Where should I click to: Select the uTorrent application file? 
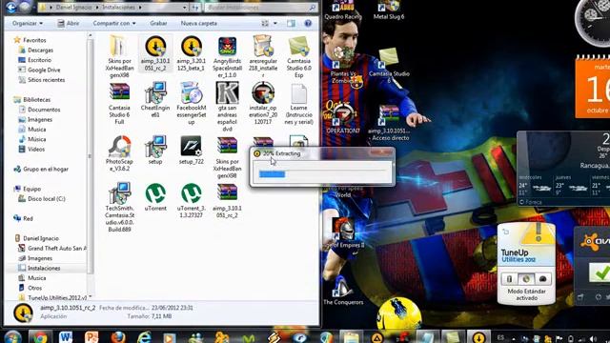coord(155,197)
